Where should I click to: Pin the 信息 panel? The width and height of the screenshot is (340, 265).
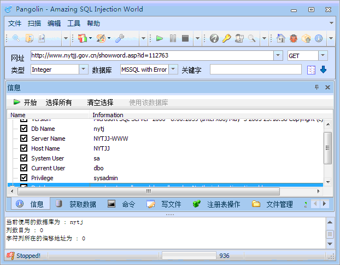[x=316, y=87]
